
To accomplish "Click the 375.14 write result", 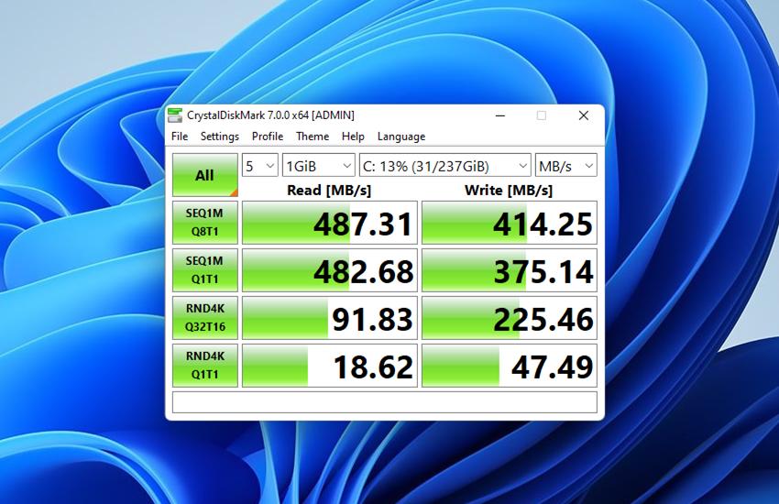I will tap(510, 270).
